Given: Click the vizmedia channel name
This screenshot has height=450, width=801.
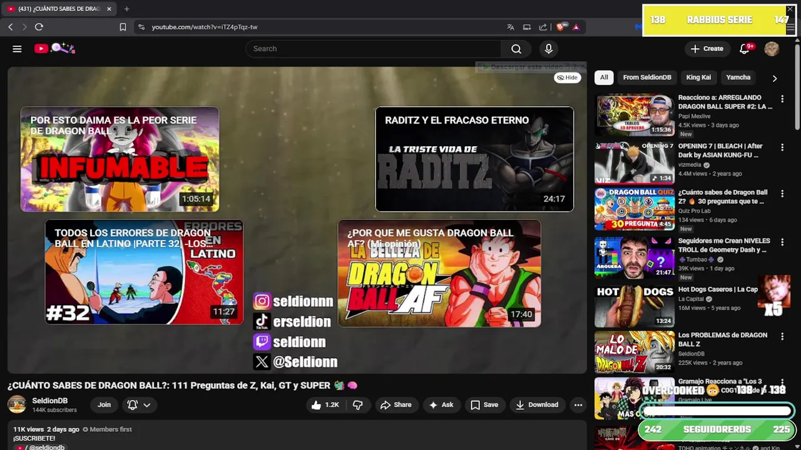Looking at the screenshot, I should (x=690, y=165).
